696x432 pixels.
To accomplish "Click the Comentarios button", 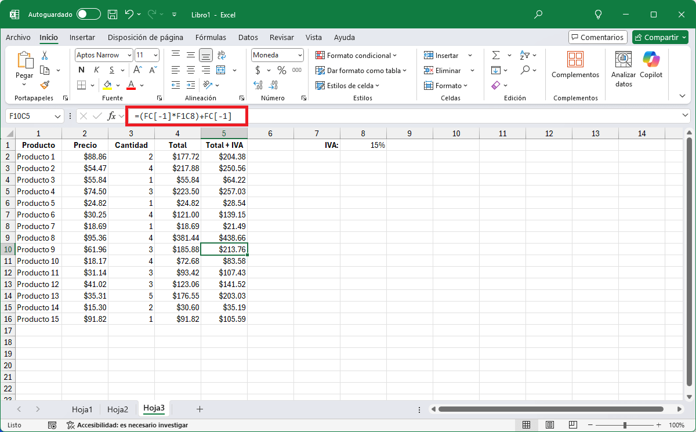I will point(597,37).
